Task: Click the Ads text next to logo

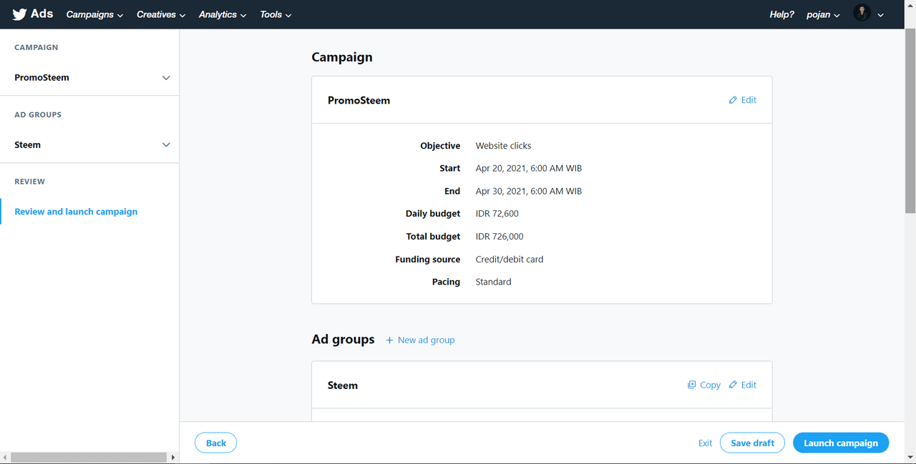Action: point(42,14)
